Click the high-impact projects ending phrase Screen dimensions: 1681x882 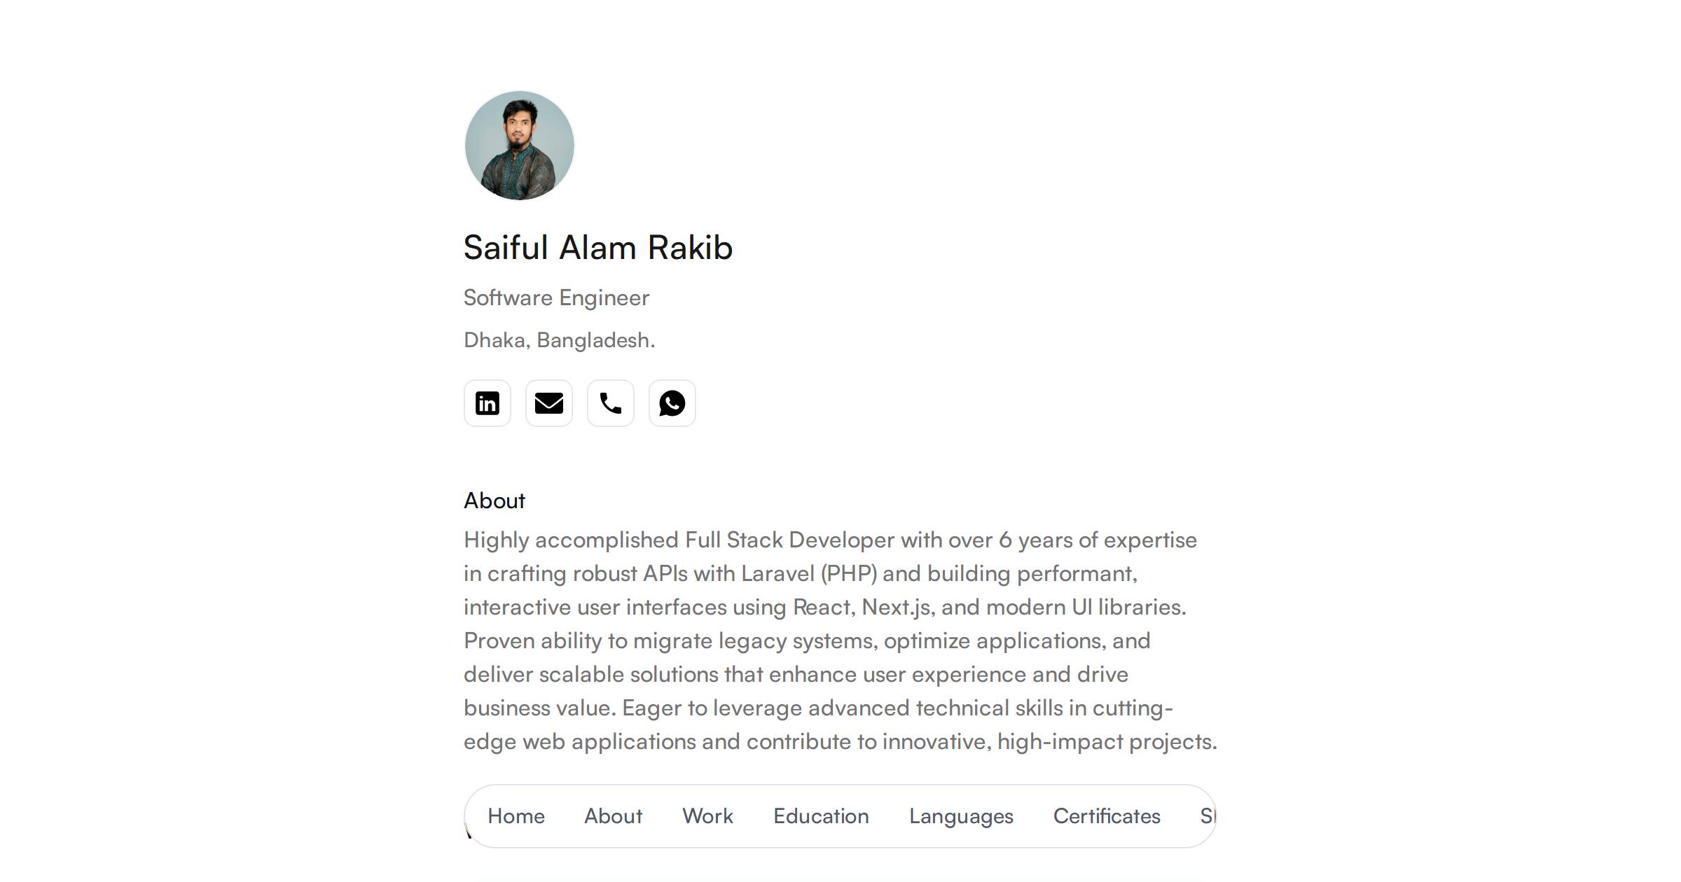(x=1107, y=742)
